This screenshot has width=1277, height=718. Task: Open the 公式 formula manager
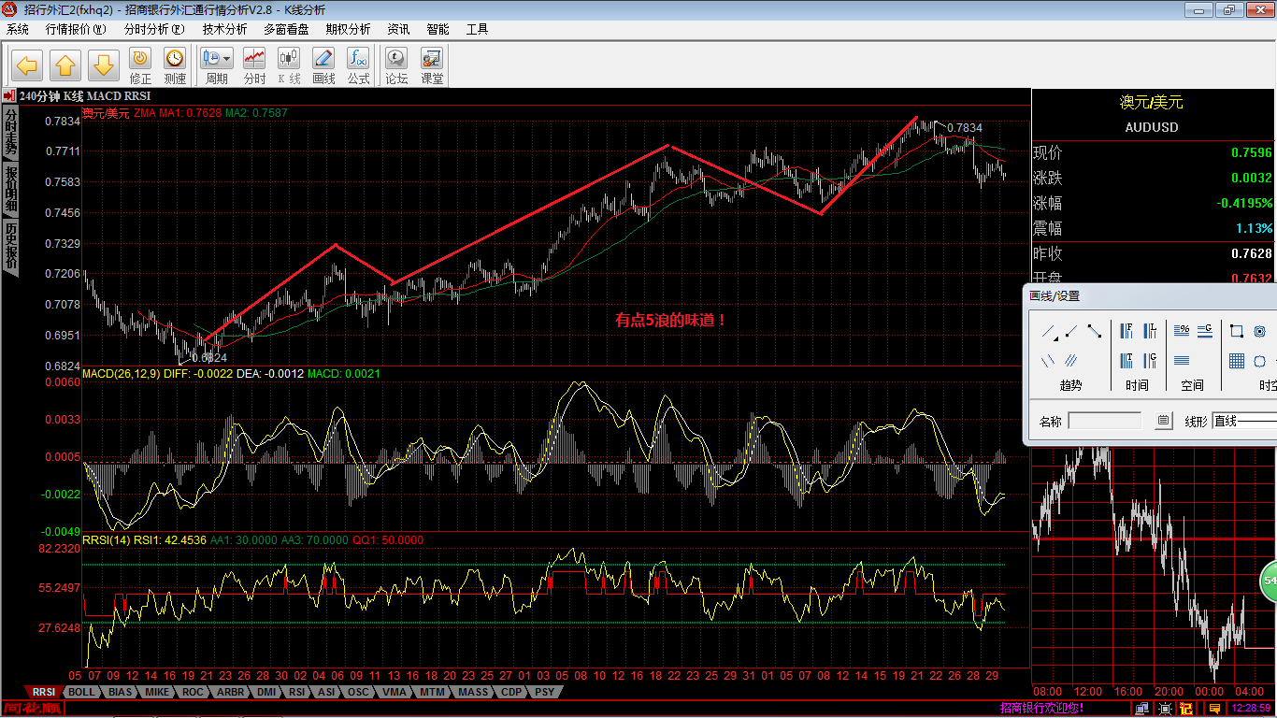coord(358,66)
